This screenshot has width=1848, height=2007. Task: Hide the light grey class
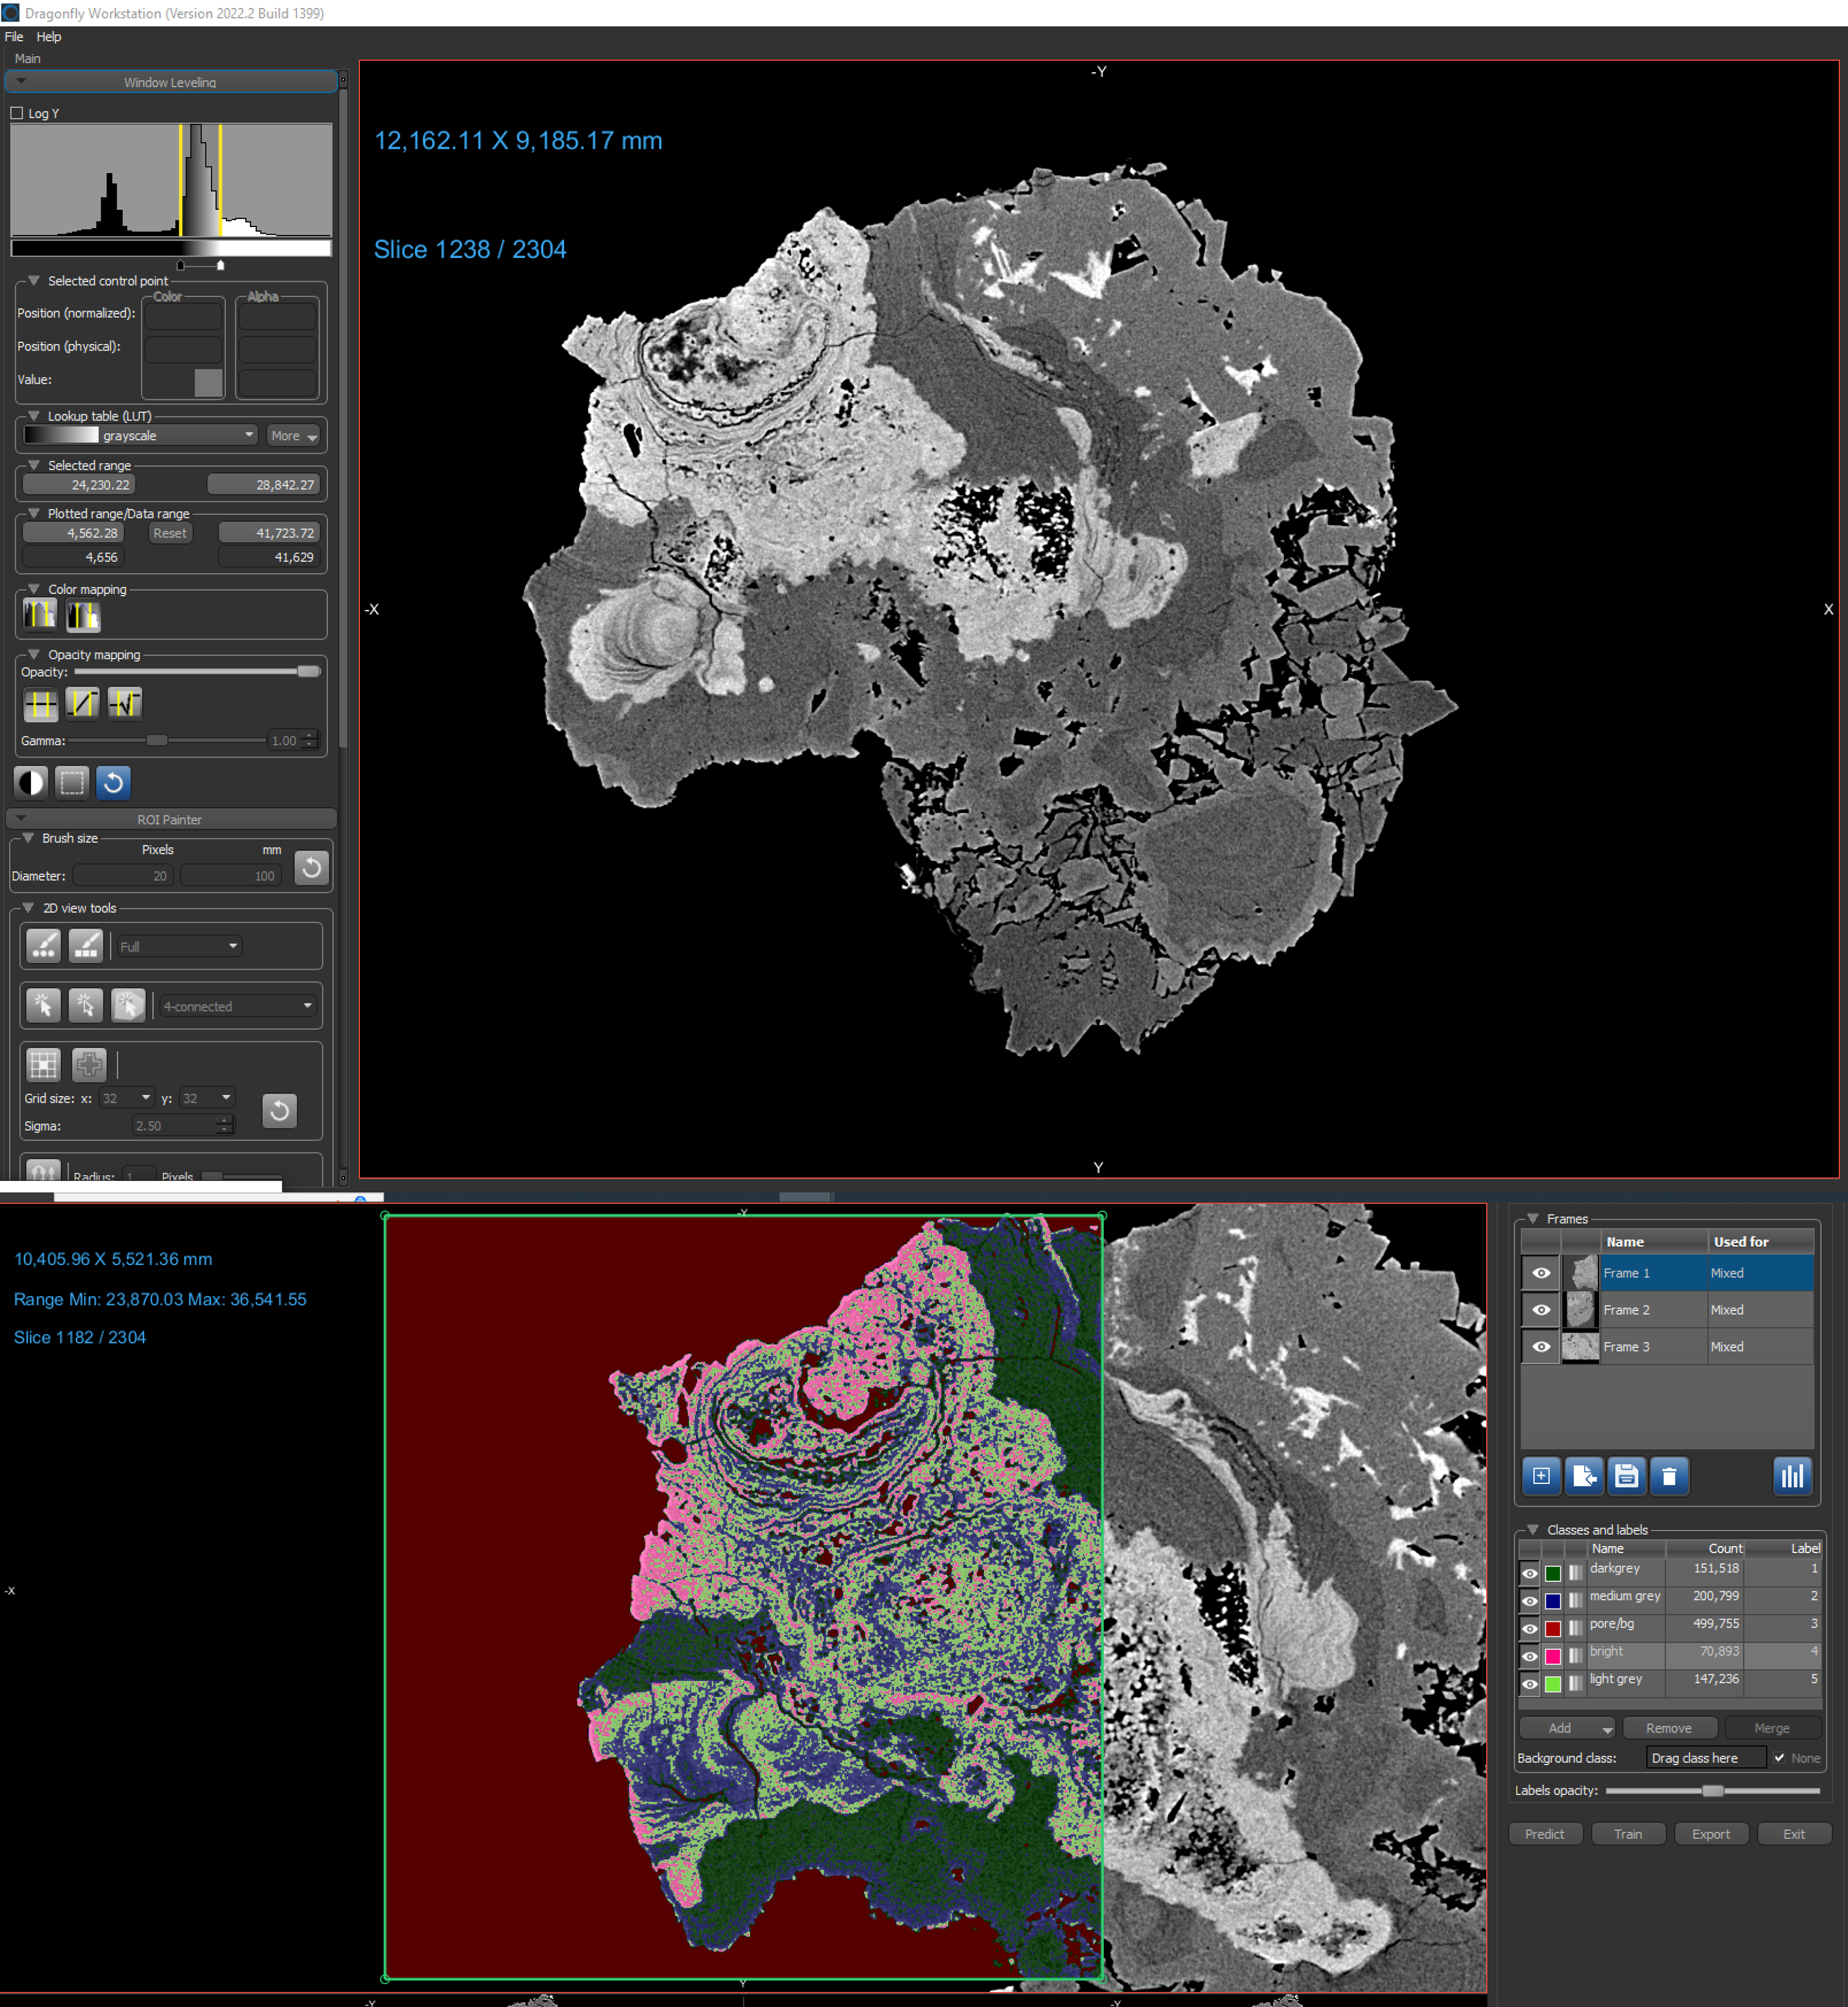click(1530, 1684)
